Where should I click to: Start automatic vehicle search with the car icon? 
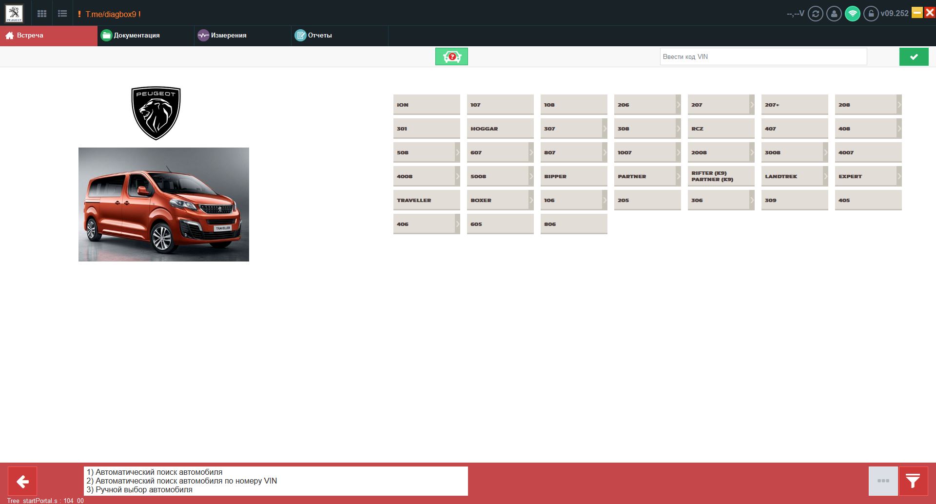pos(451,56)
